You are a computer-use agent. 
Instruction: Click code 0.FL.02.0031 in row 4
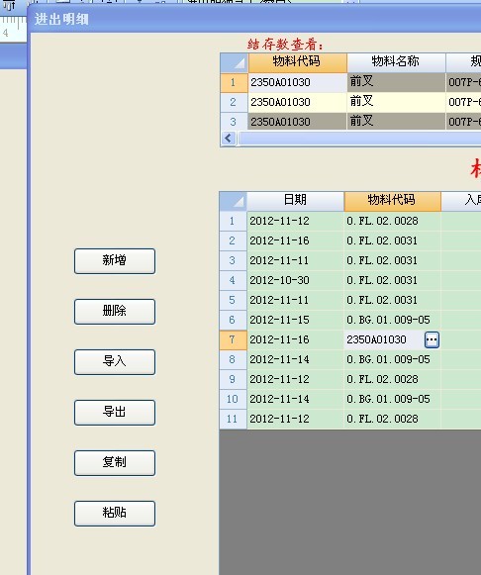(x=392, y=280)
